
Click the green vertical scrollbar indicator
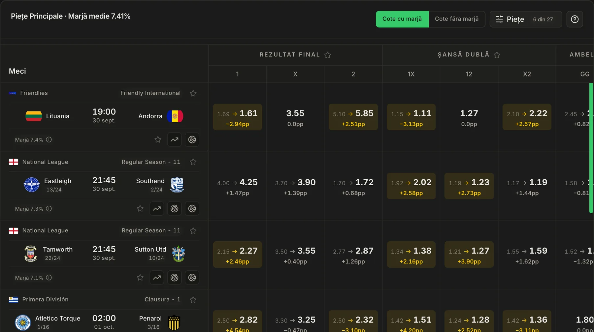click(591, 148)
